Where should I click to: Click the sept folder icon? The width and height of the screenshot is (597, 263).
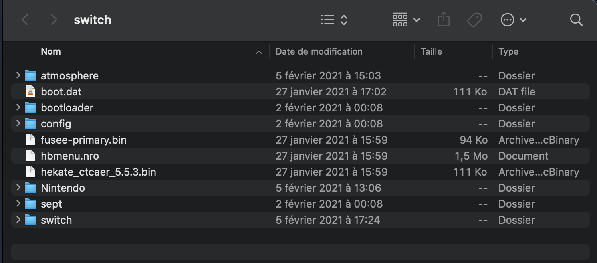30,204
